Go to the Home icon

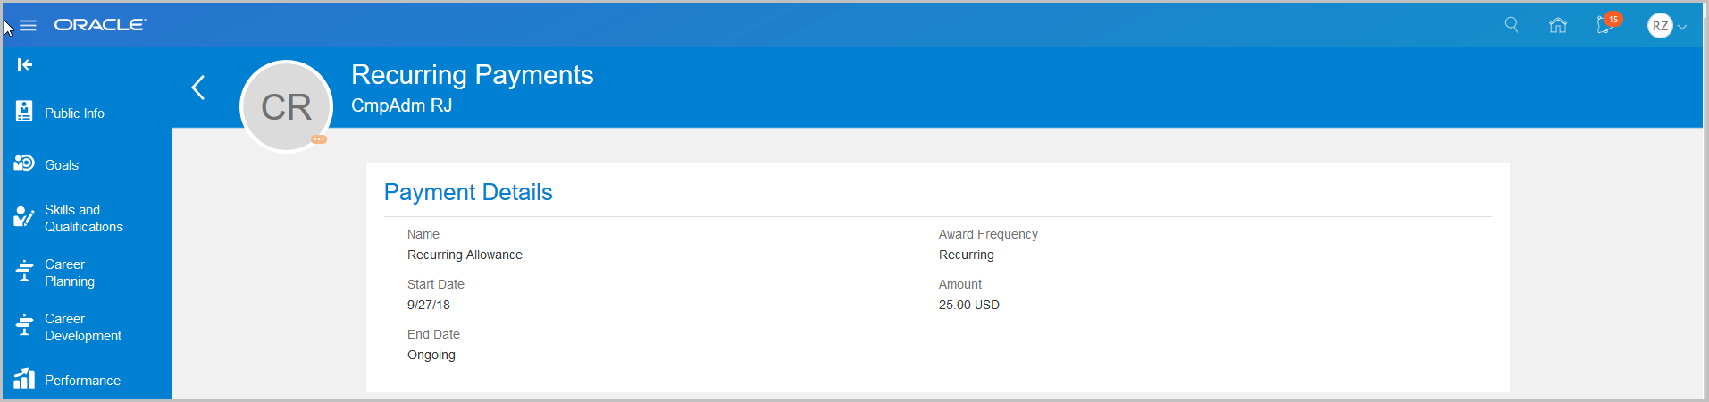click(x=1558, y=26)
